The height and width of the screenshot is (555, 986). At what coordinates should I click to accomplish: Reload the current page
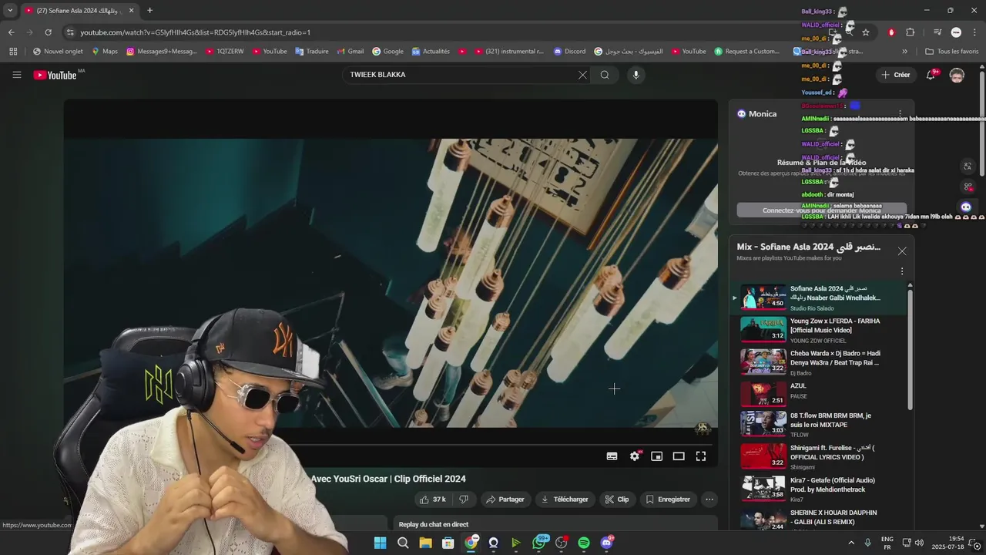48,32
